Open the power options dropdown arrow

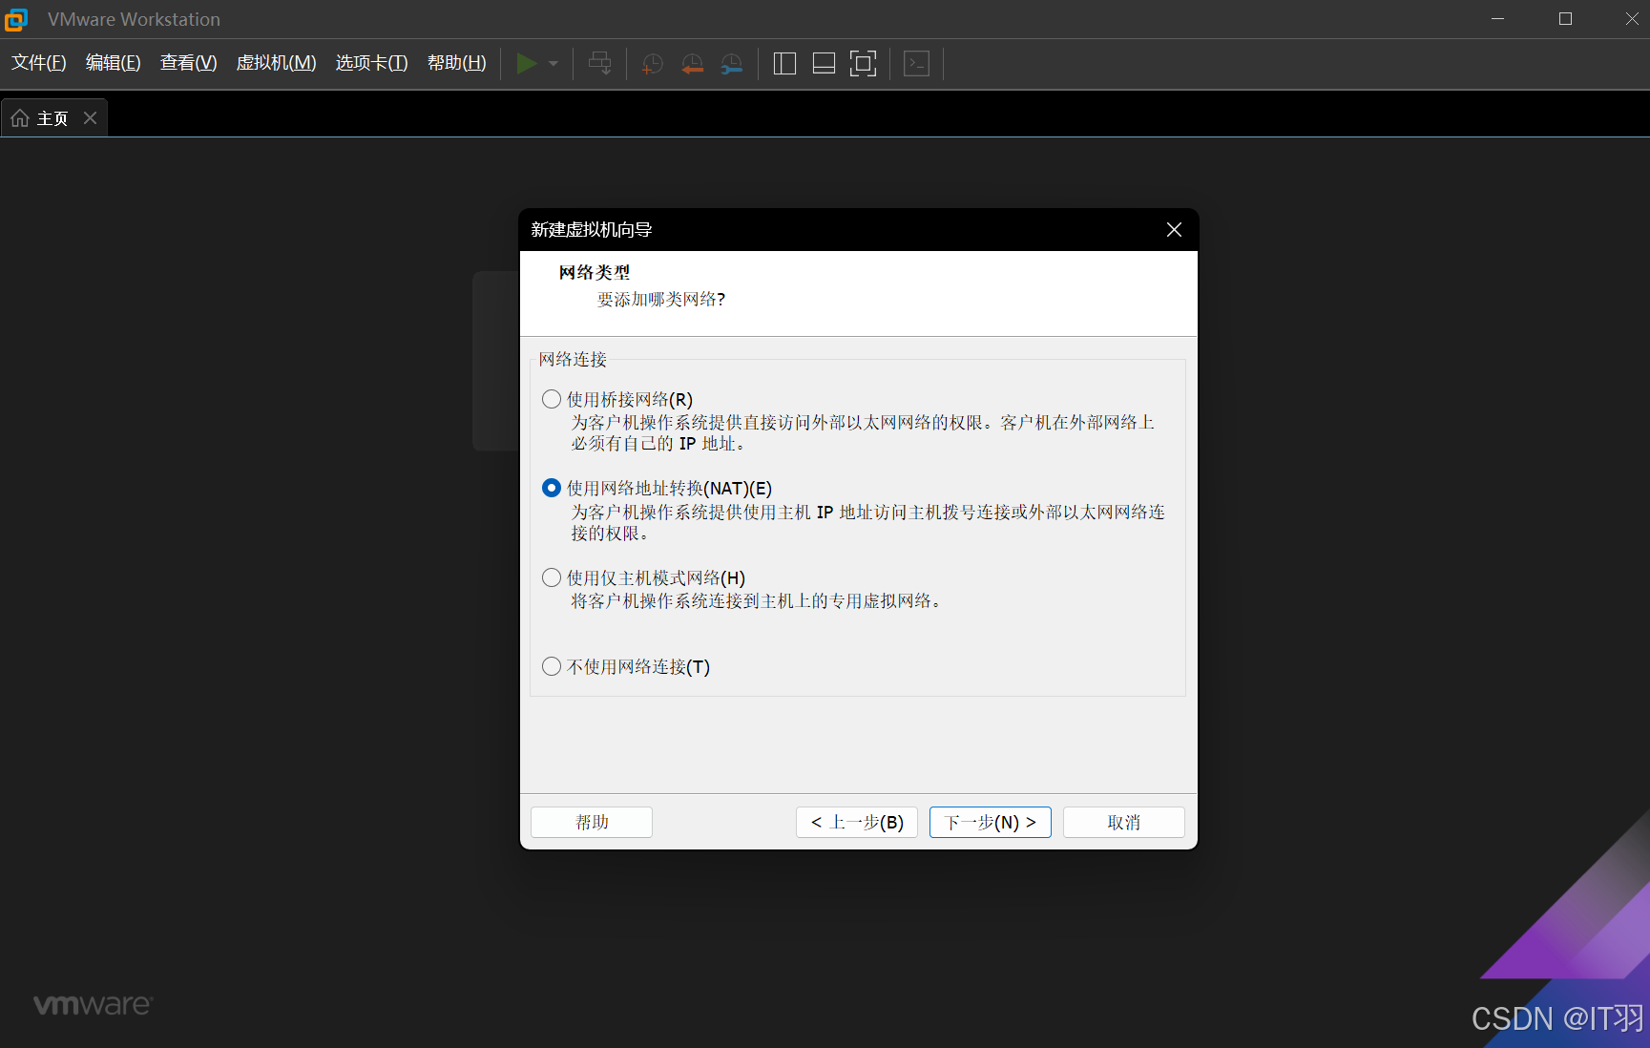tap(553, 64)
